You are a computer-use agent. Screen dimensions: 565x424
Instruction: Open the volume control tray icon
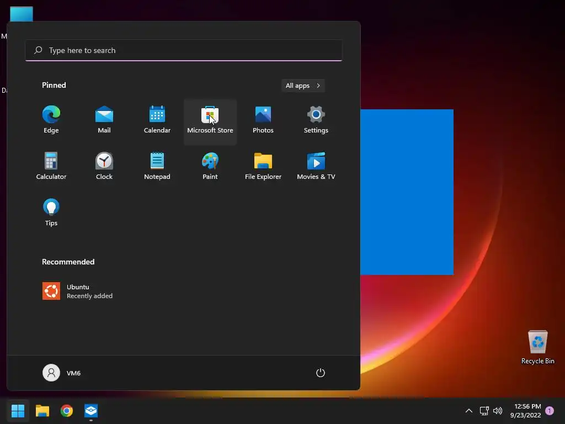tap(498, 411)
